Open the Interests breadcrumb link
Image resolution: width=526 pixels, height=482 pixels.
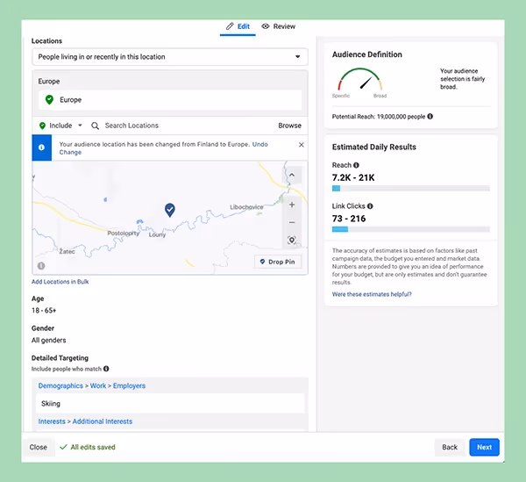coord(52,421)
